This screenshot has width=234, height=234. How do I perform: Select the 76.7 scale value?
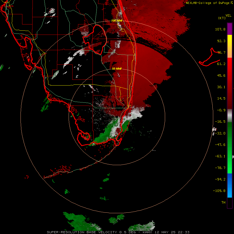point(221,52)
